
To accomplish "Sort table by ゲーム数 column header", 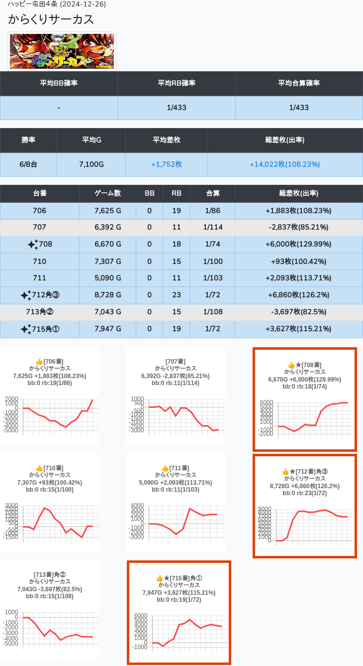I will [x=107, y=193].
